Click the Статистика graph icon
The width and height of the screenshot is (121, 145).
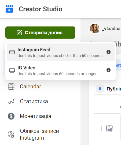coord(11,102)
